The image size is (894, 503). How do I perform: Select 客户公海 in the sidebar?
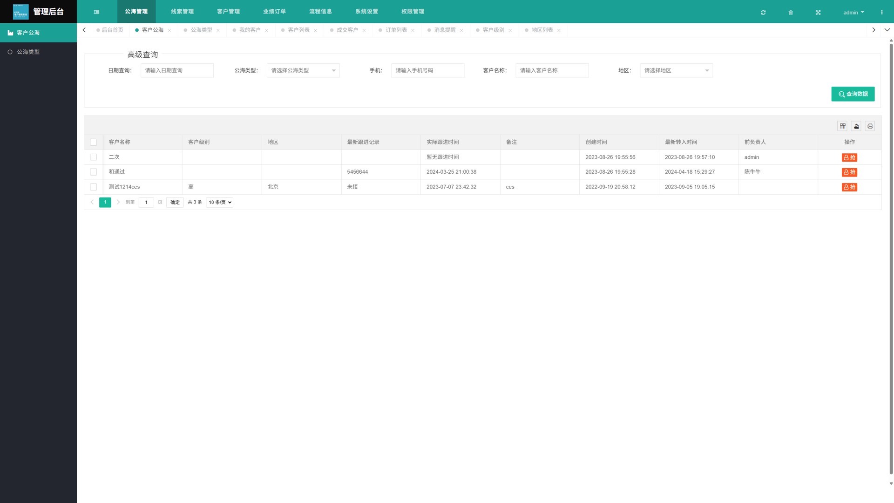click(38, 33)
